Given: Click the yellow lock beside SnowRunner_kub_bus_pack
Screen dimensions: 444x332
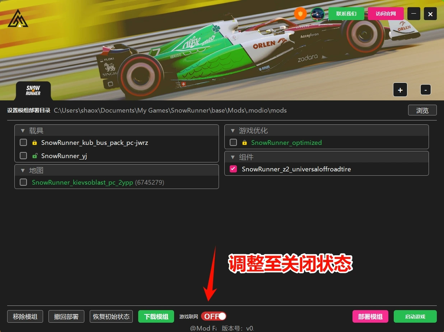Looking at the screenshot, I should [x=34, y=142].
